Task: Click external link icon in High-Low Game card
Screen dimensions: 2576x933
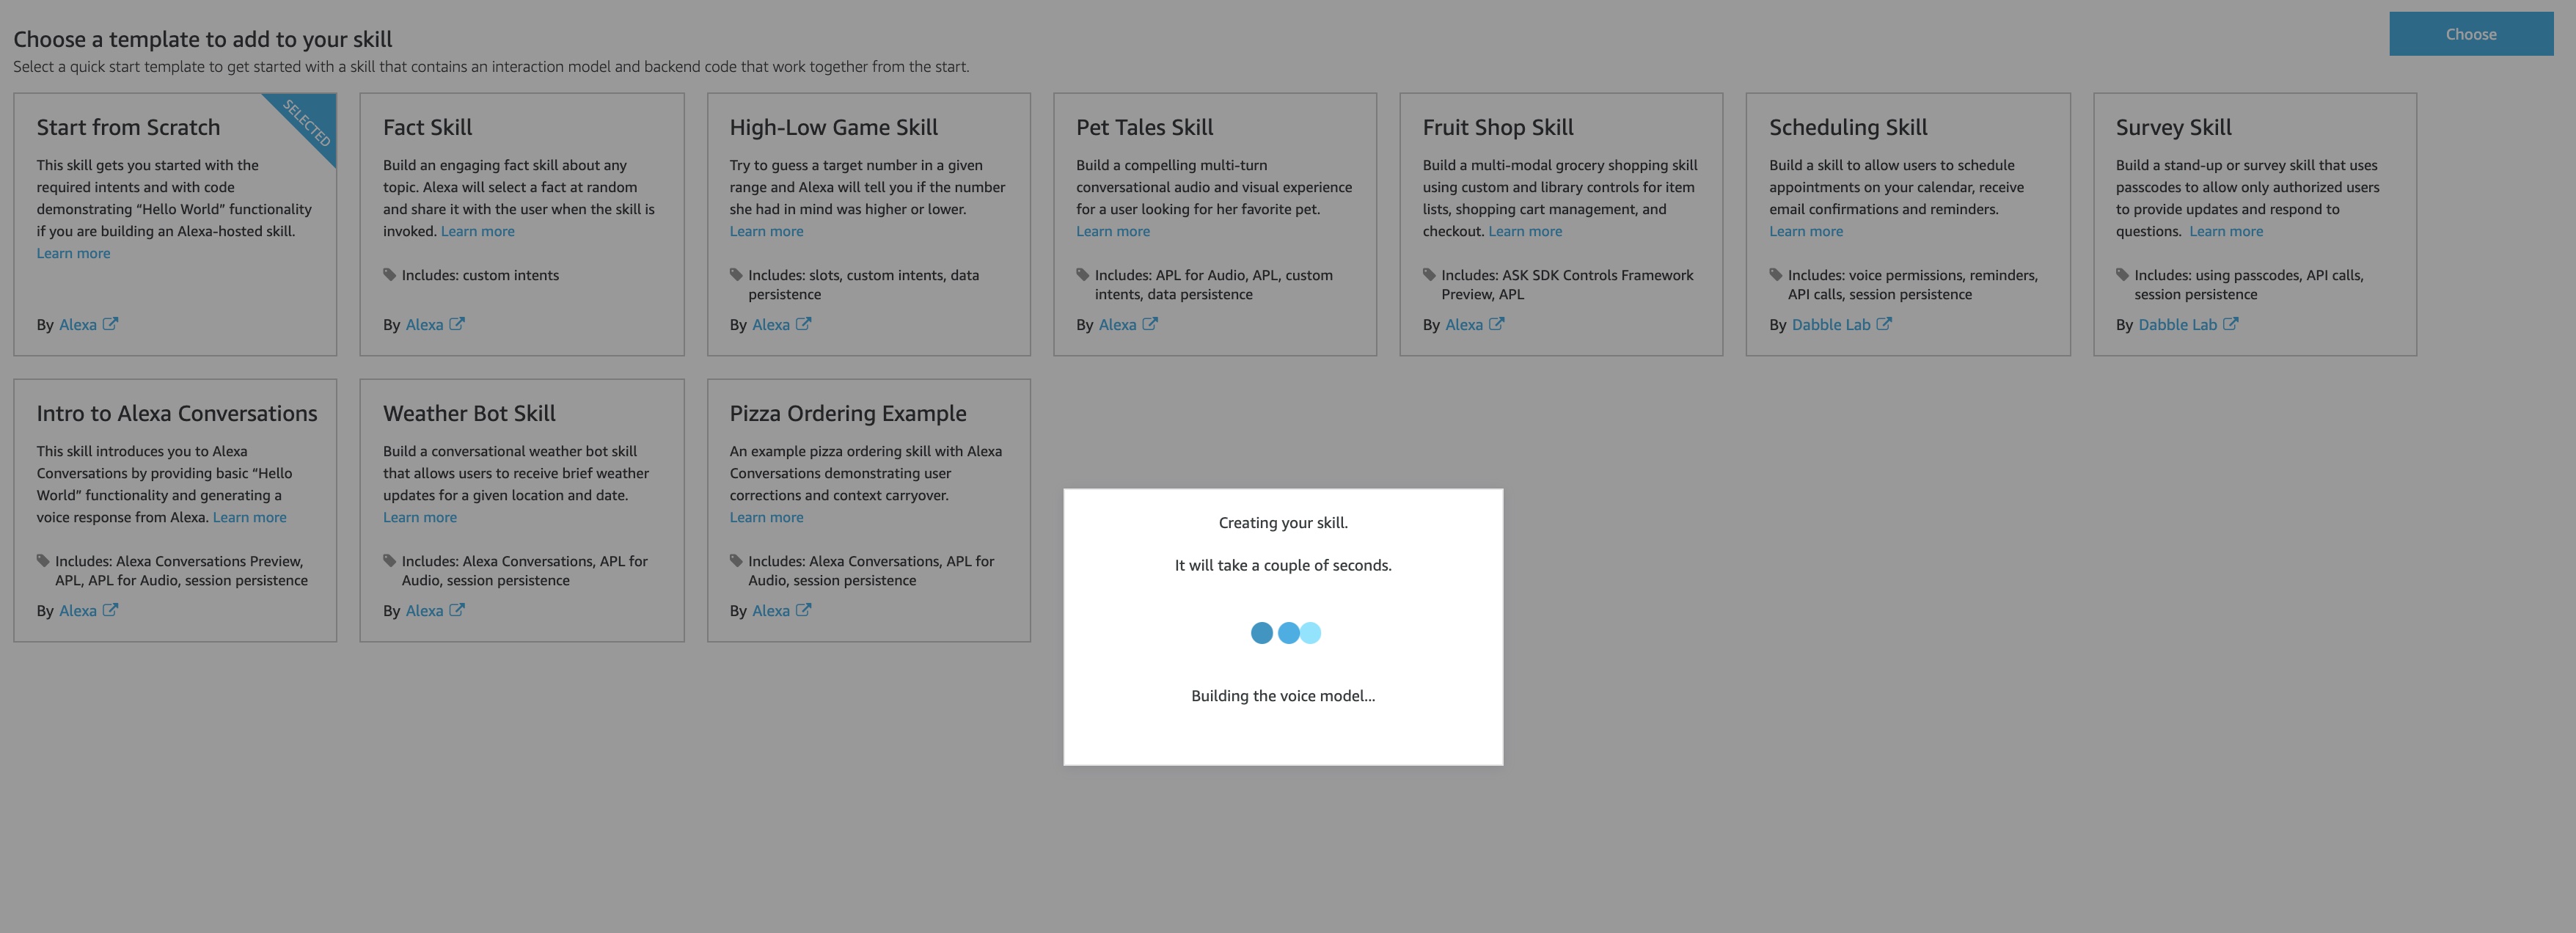Action: click(x=803, y=324)
